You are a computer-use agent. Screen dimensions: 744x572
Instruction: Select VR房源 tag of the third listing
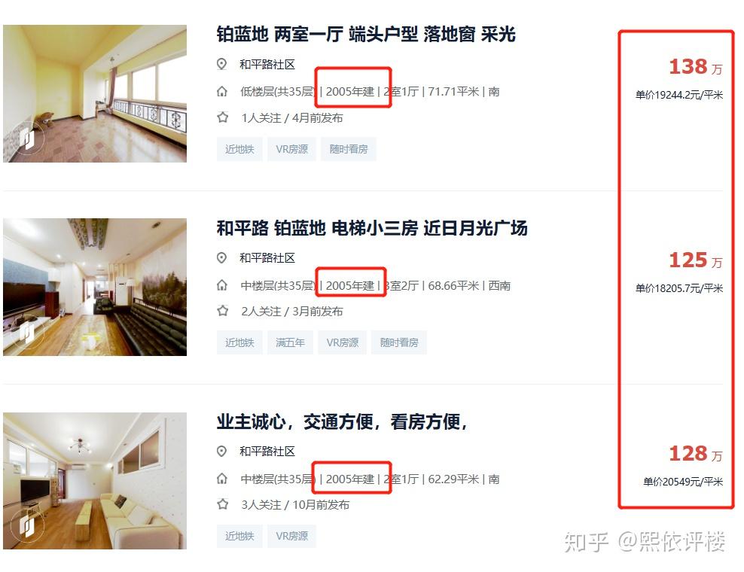[x=292, y=536]
